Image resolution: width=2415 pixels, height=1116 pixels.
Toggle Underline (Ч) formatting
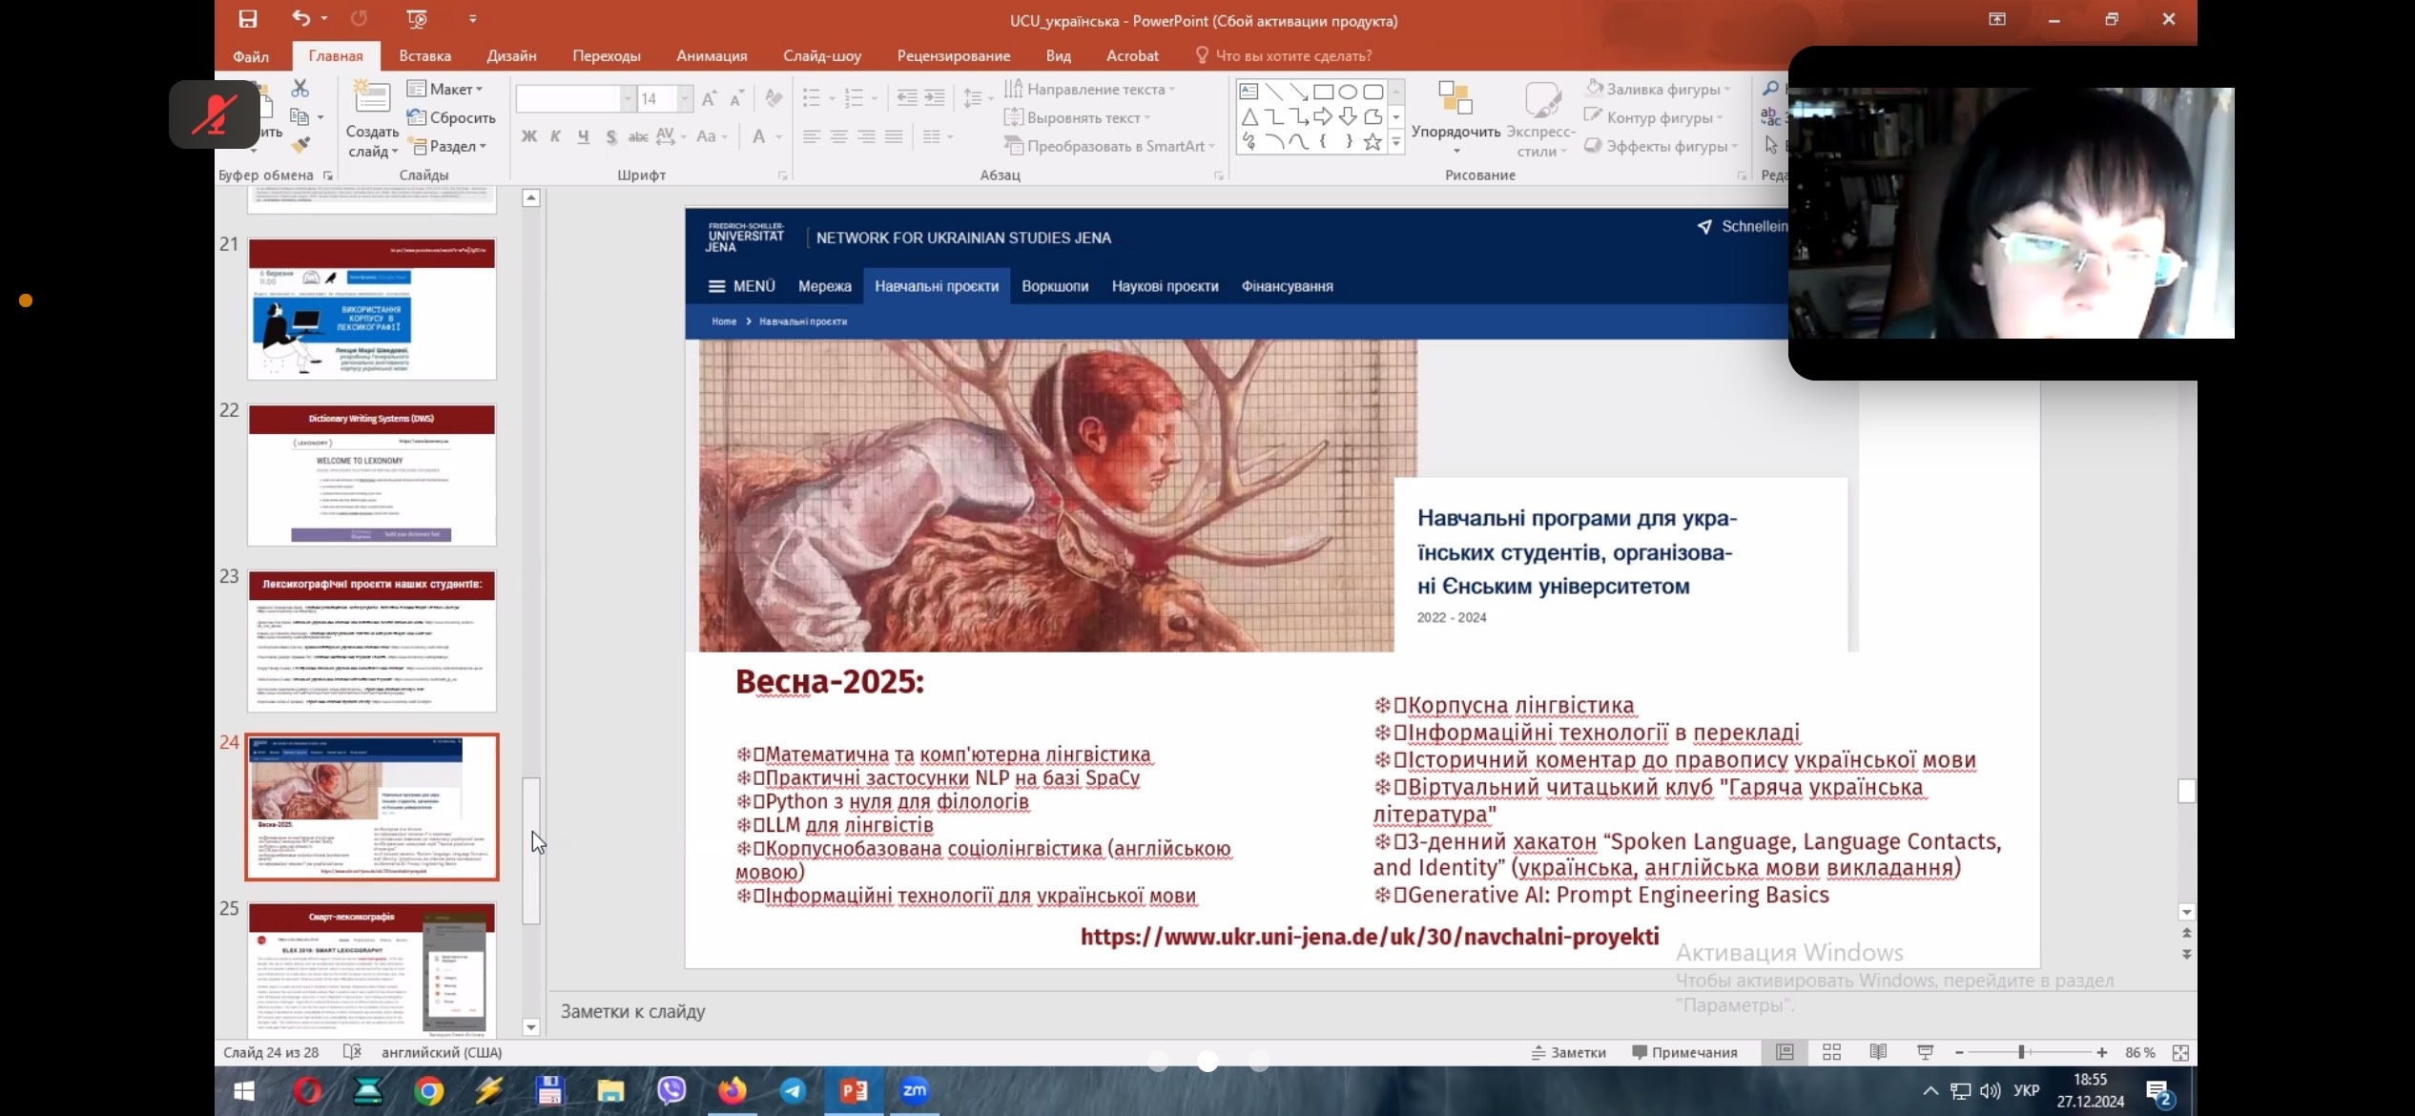click(583, 136)
